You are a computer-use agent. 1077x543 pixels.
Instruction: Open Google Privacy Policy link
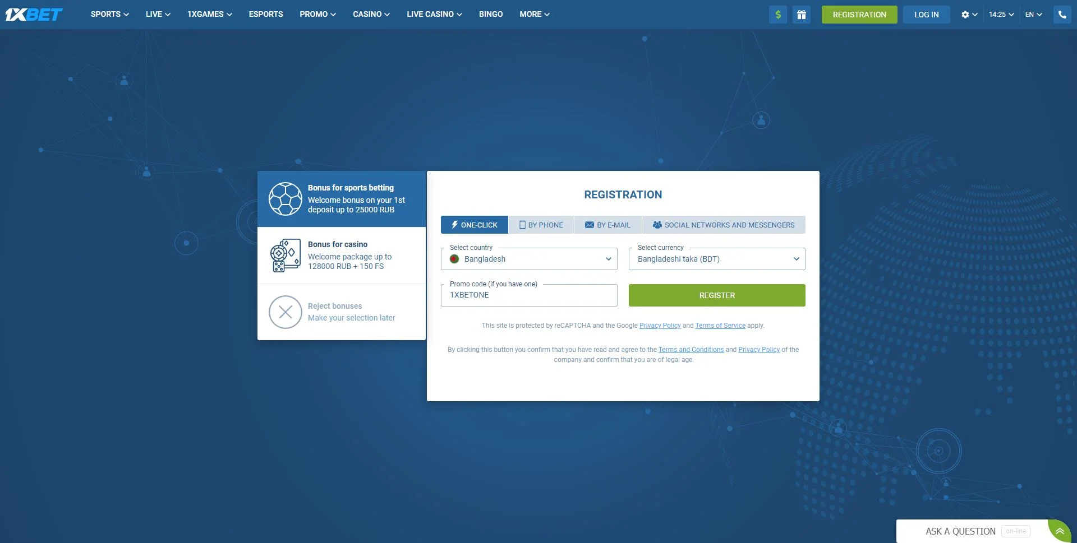(x=660, y=326)
